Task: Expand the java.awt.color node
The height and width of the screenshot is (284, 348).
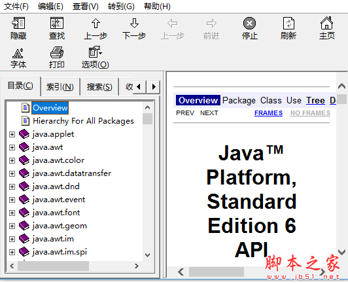Action: (12, 160)
